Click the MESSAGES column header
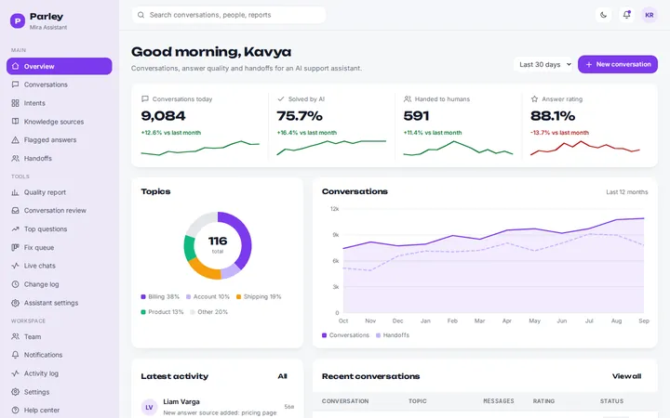 click(498, 401)
